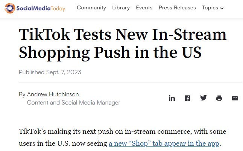
Task: Open the Community section
Action: click(x=91, y=7)
